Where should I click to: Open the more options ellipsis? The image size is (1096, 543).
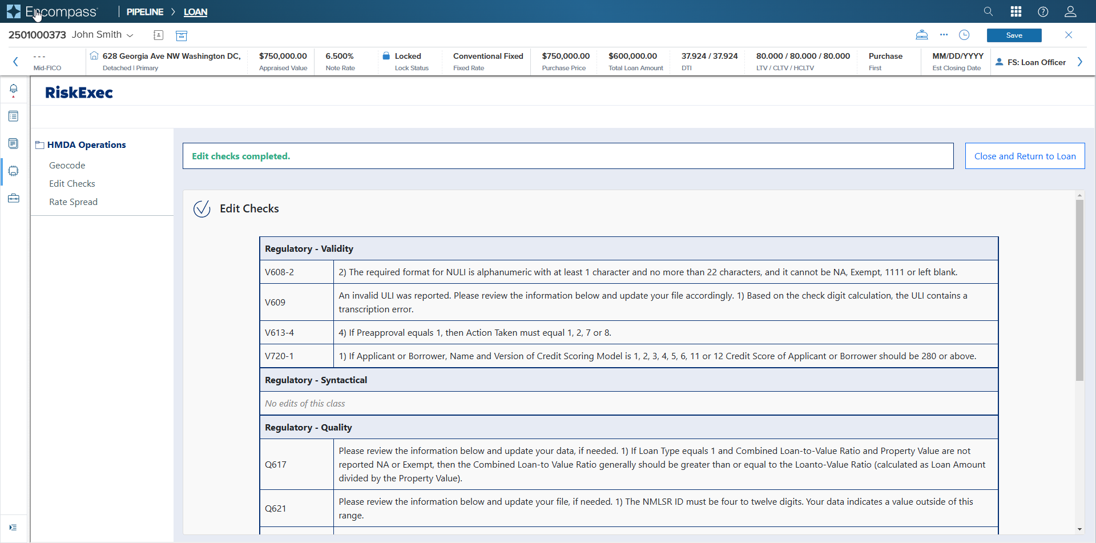coord(944,35)
